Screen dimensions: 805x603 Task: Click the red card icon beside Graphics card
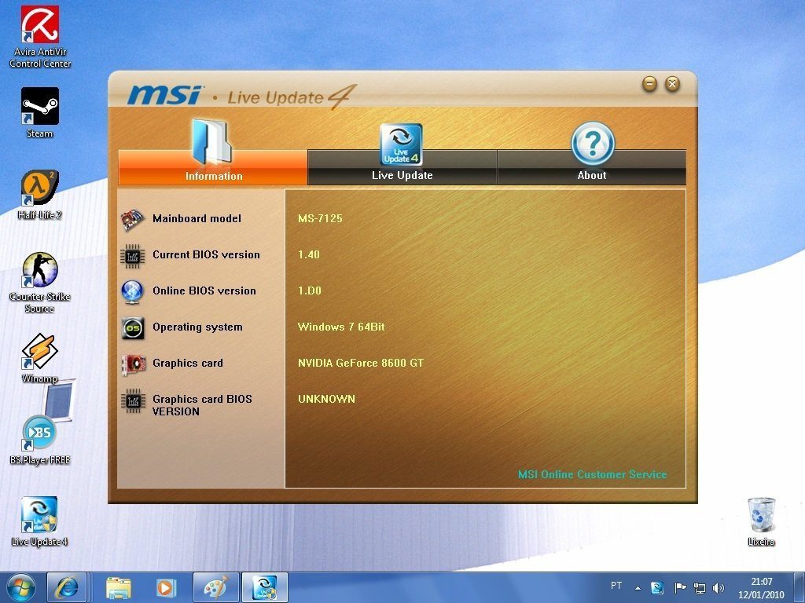pyautogui.click(x=132, y=364)
